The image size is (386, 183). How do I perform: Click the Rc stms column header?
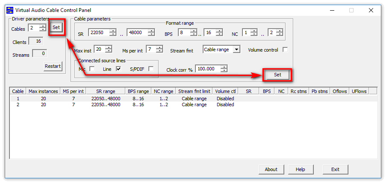pyautogui.click(x=299, y=91)
